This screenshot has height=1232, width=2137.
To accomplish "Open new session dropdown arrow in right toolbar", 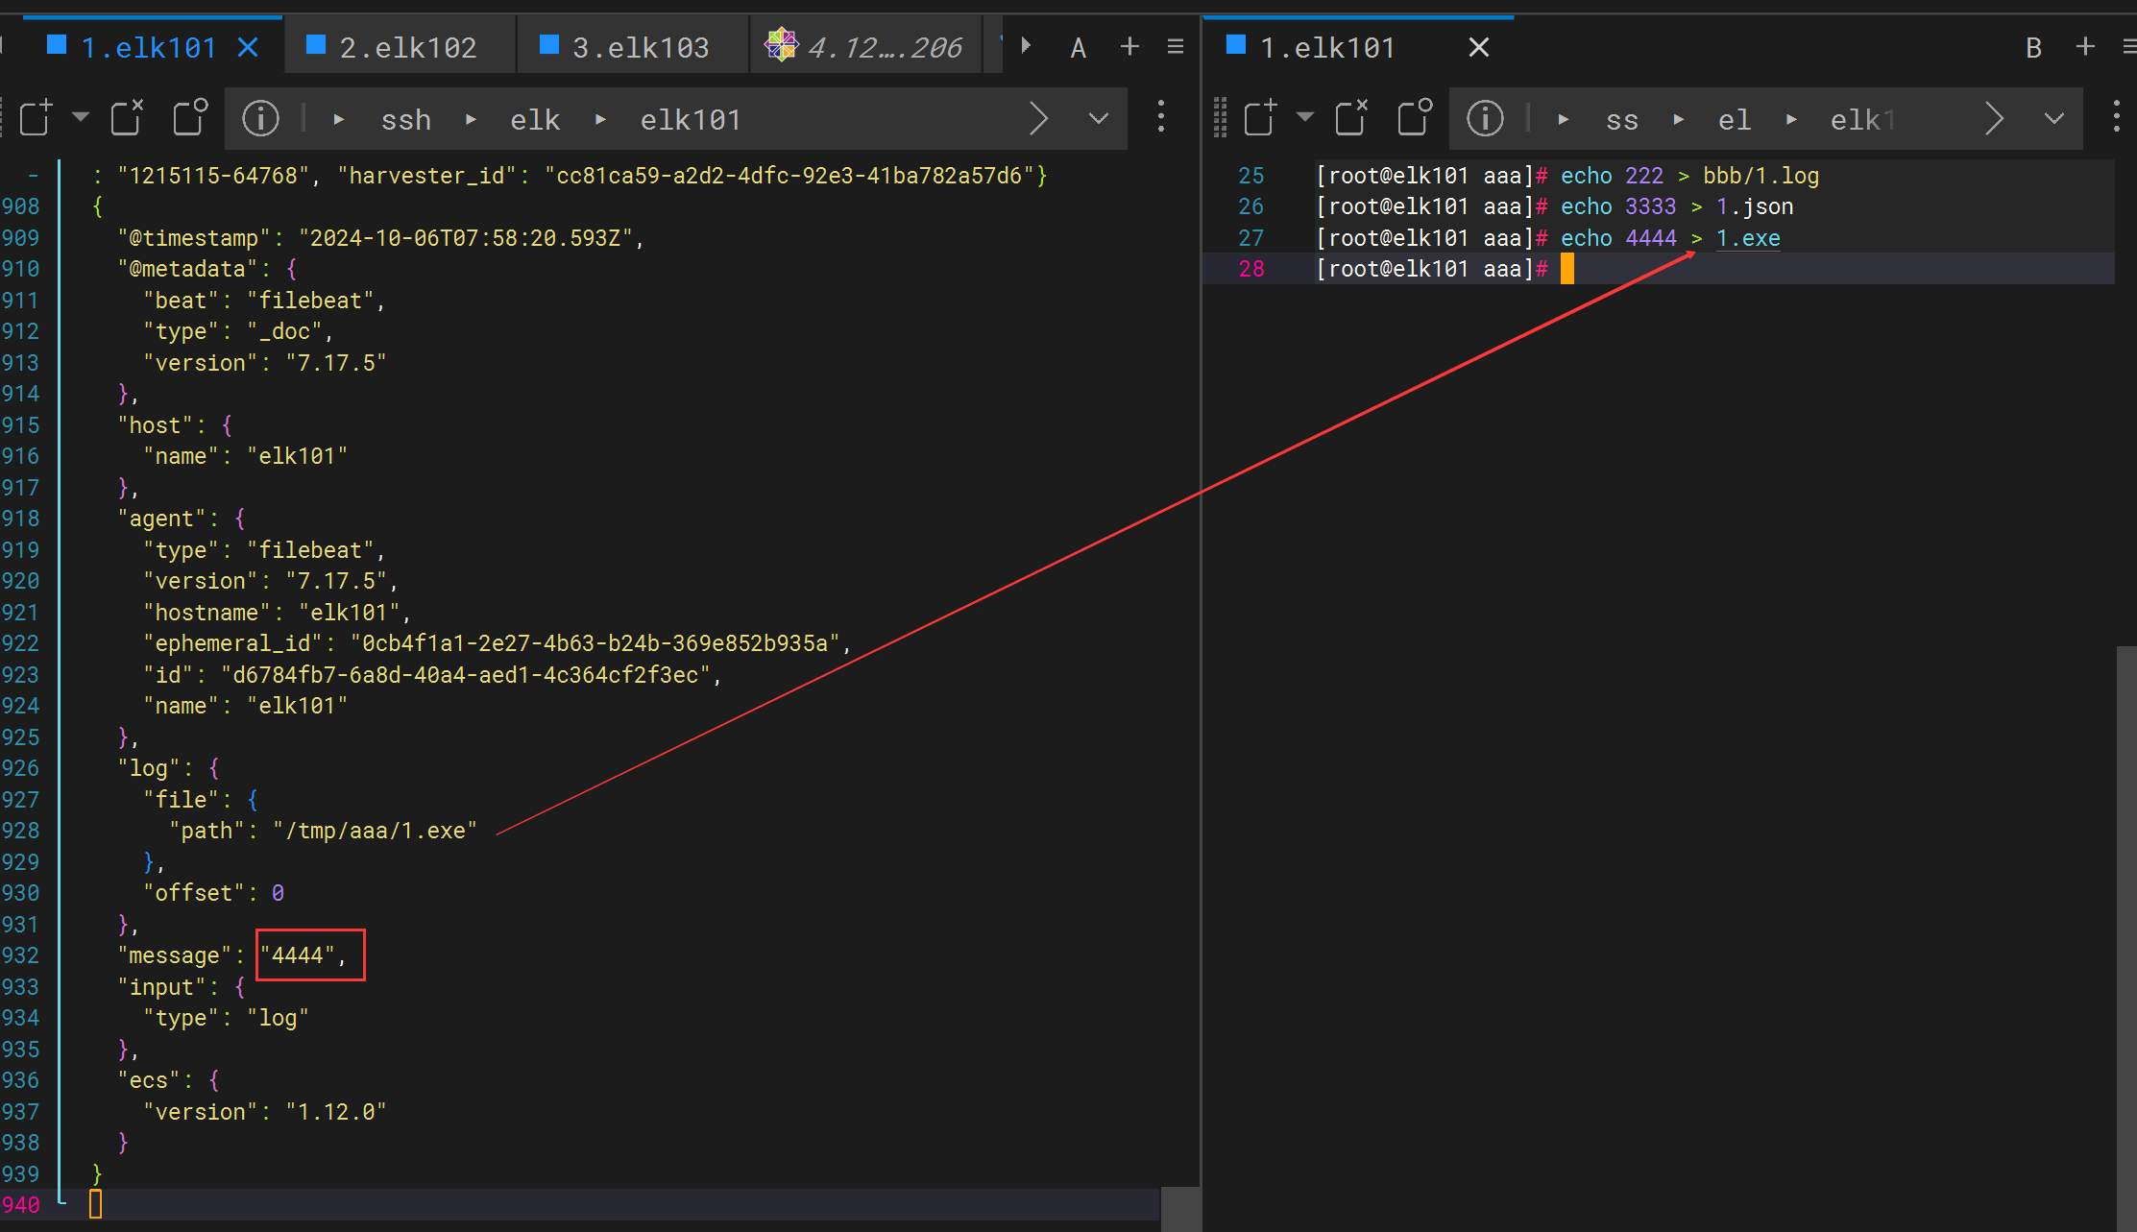I will point(1304,117).
